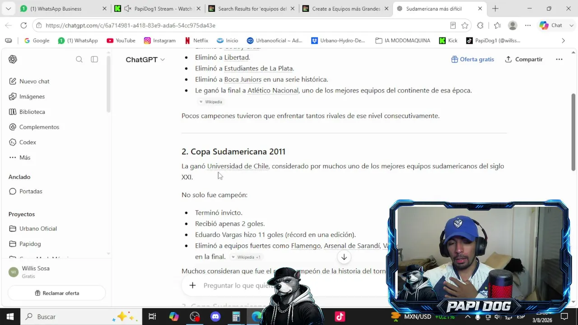The image size is (578, 325).
Task: Open the Copilot Chat button
Action: point(551,25)
